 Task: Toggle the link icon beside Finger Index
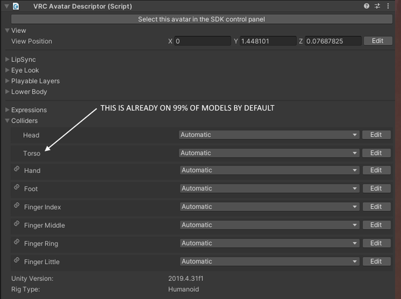17,205
